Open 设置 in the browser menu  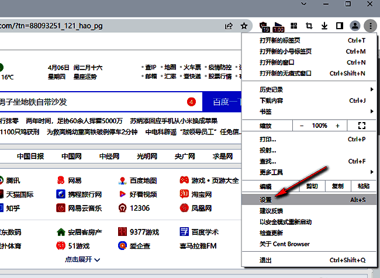[309, 200]
